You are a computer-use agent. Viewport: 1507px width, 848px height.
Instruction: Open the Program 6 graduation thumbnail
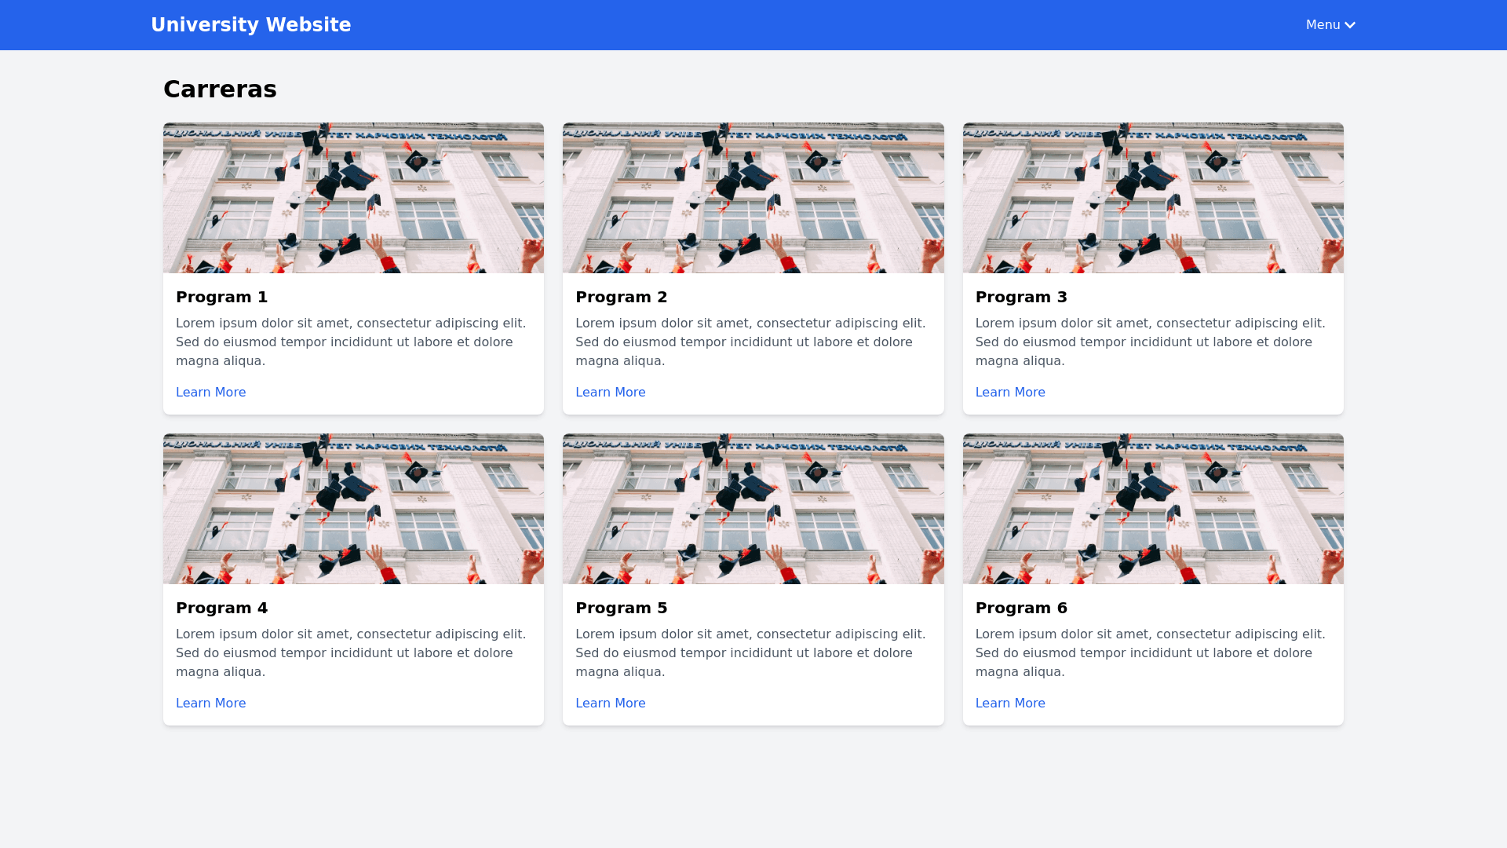click(x=1152, y=509)
